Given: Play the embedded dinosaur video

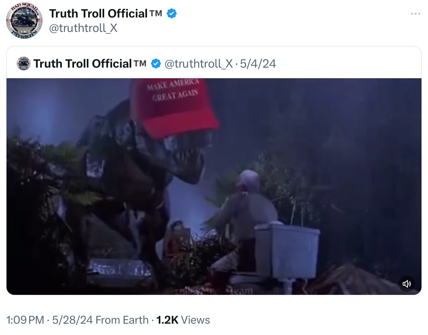Looking at the screenshot, I should 214,186.
